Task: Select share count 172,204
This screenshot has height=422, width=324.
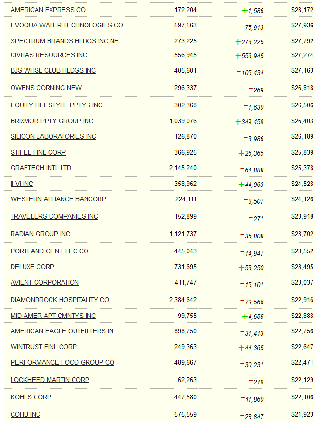Action: (186, 10)
